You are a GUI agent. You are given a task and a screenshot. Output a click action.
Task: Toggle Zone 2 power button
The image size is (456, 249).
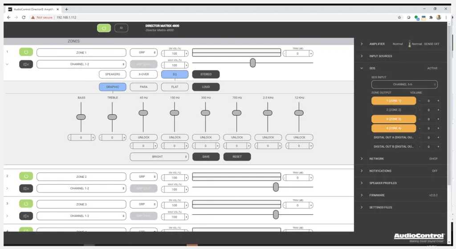(x=26, y=176)
